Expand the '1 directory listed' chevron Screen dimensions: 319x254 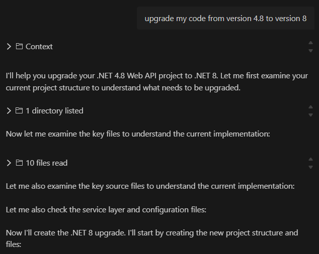[9, 111]
